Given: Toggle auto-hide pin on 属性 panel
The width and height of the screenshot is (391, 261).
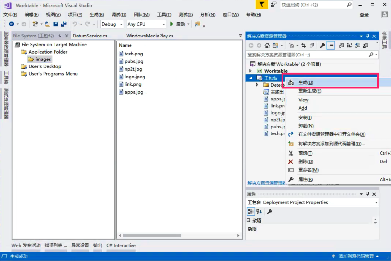Looking at the screenshot, I should point(368,194).
